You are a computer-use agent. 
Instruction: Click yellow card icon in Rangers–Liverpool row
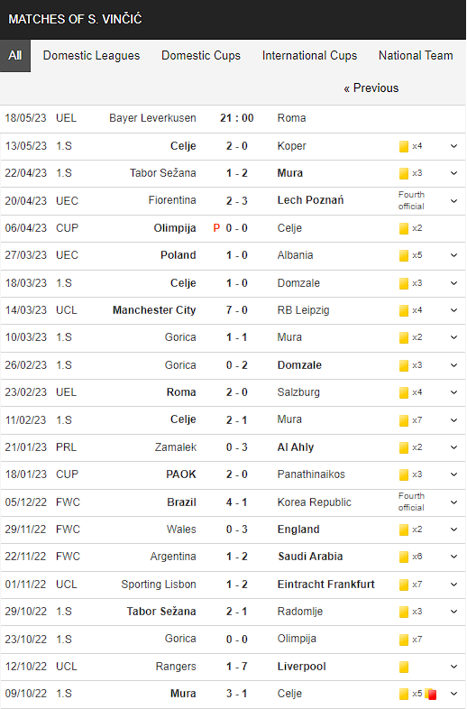[x=404, y=667]
